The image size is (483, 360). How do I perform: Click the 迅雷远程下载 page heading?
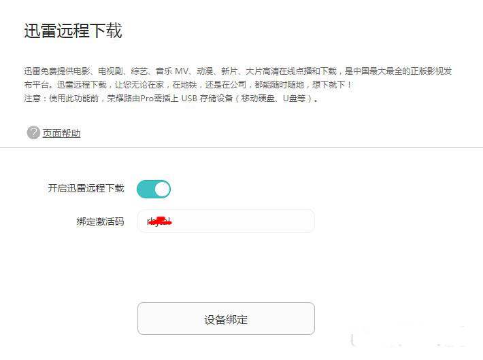[73, 31]
